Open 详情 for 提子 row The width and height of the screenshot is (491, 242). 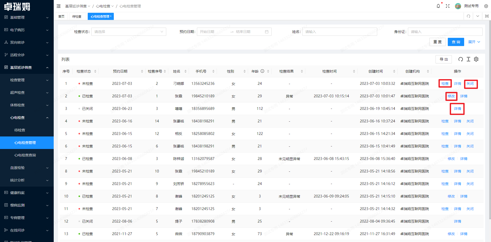[457, 221]
